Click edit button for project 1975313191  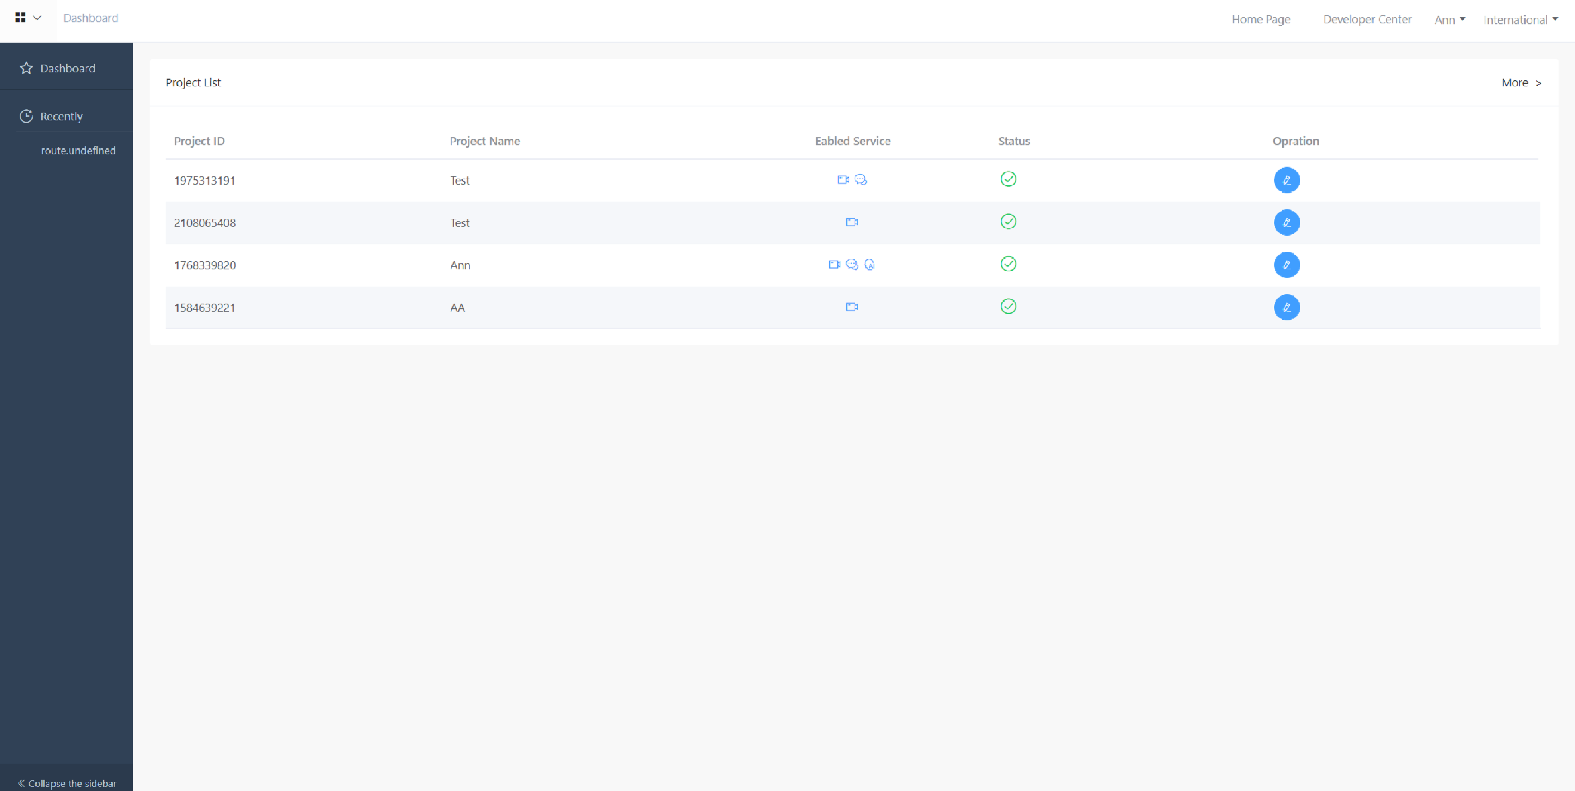coord(1286,180)
